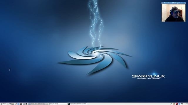Click the red SimpleScreenRecorder tray icon
Image resolution: width=188 pixels, height=105 pixels.
pyautogui.click(x=177, y=104)
